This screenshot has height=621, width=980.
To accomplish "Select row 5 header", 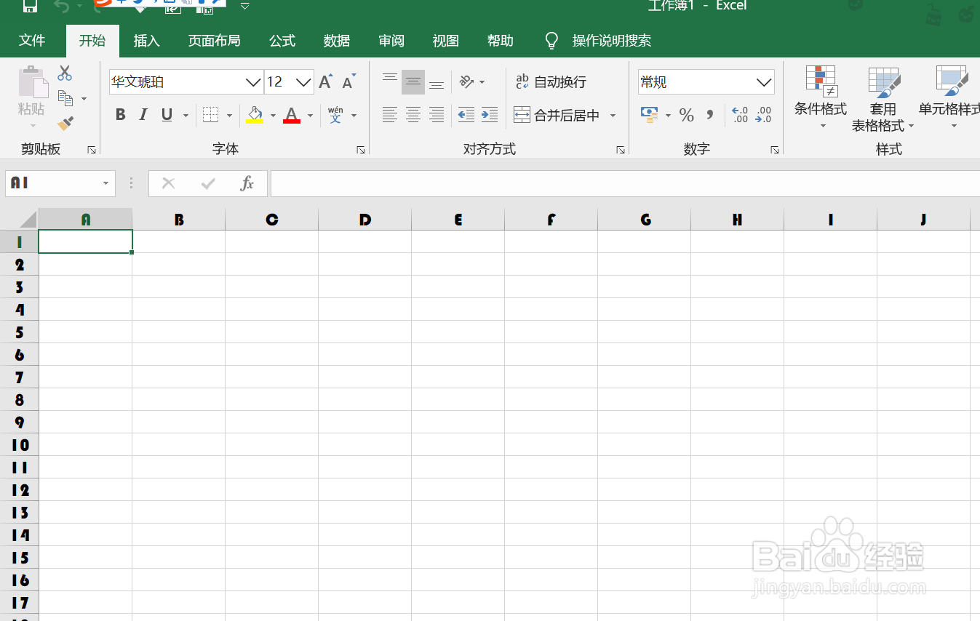I will (x=20, y=332).
